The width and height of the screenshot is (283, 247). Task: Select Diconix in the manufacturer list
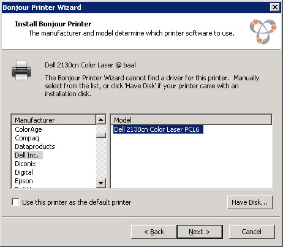[25, 164]
